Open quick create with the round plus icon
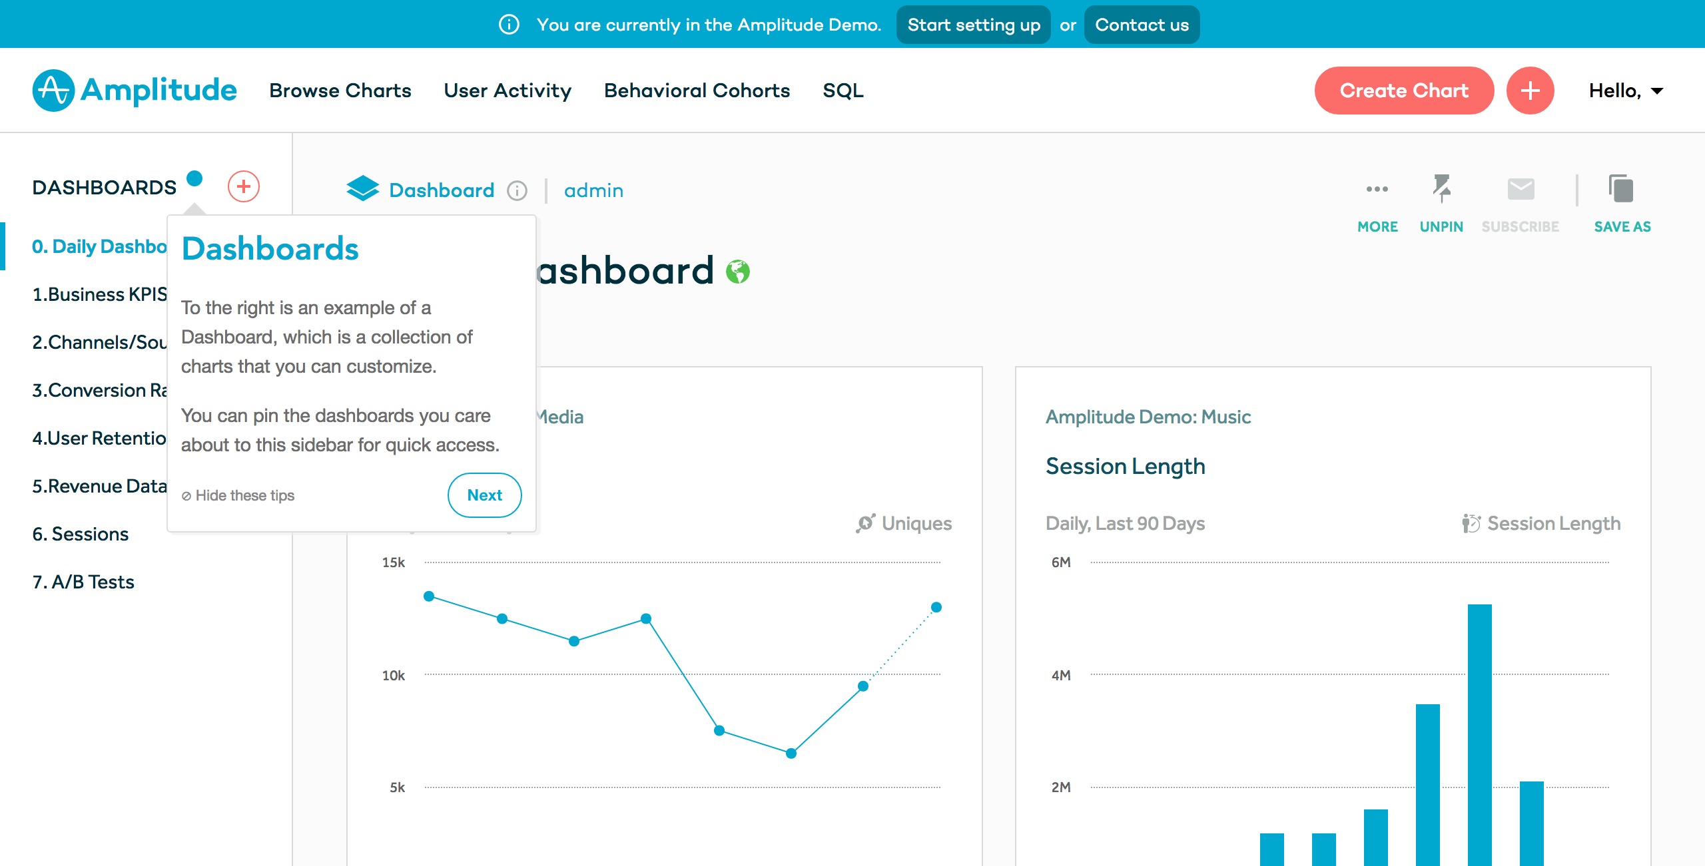Viewport: 1705px width, 866px height. (x=1530, y=90)
